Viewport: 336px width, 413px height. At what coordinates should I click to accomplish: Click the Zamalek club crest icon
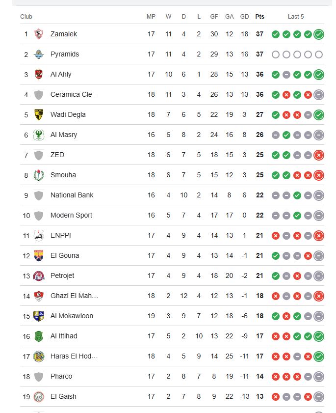[39, 34]
